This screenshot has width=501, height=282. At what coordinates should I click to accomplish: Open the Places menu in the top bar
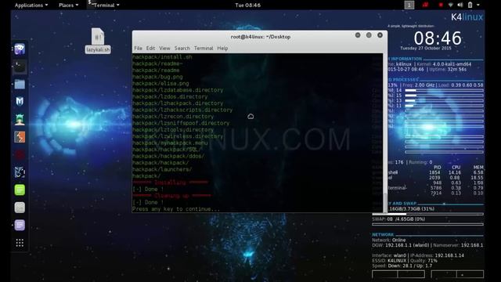coord(68,5)
